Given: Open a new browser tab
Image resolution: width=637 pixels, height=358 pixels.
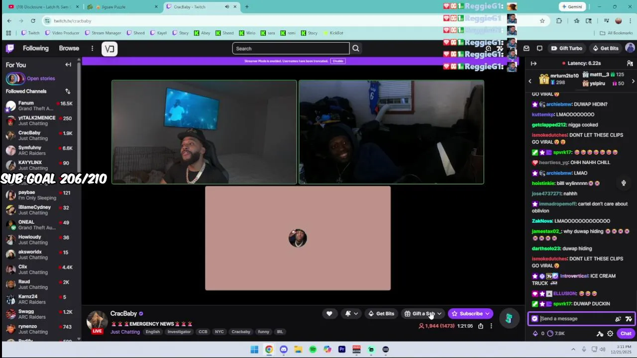Looking at the screenshot, I should (247, 7).
